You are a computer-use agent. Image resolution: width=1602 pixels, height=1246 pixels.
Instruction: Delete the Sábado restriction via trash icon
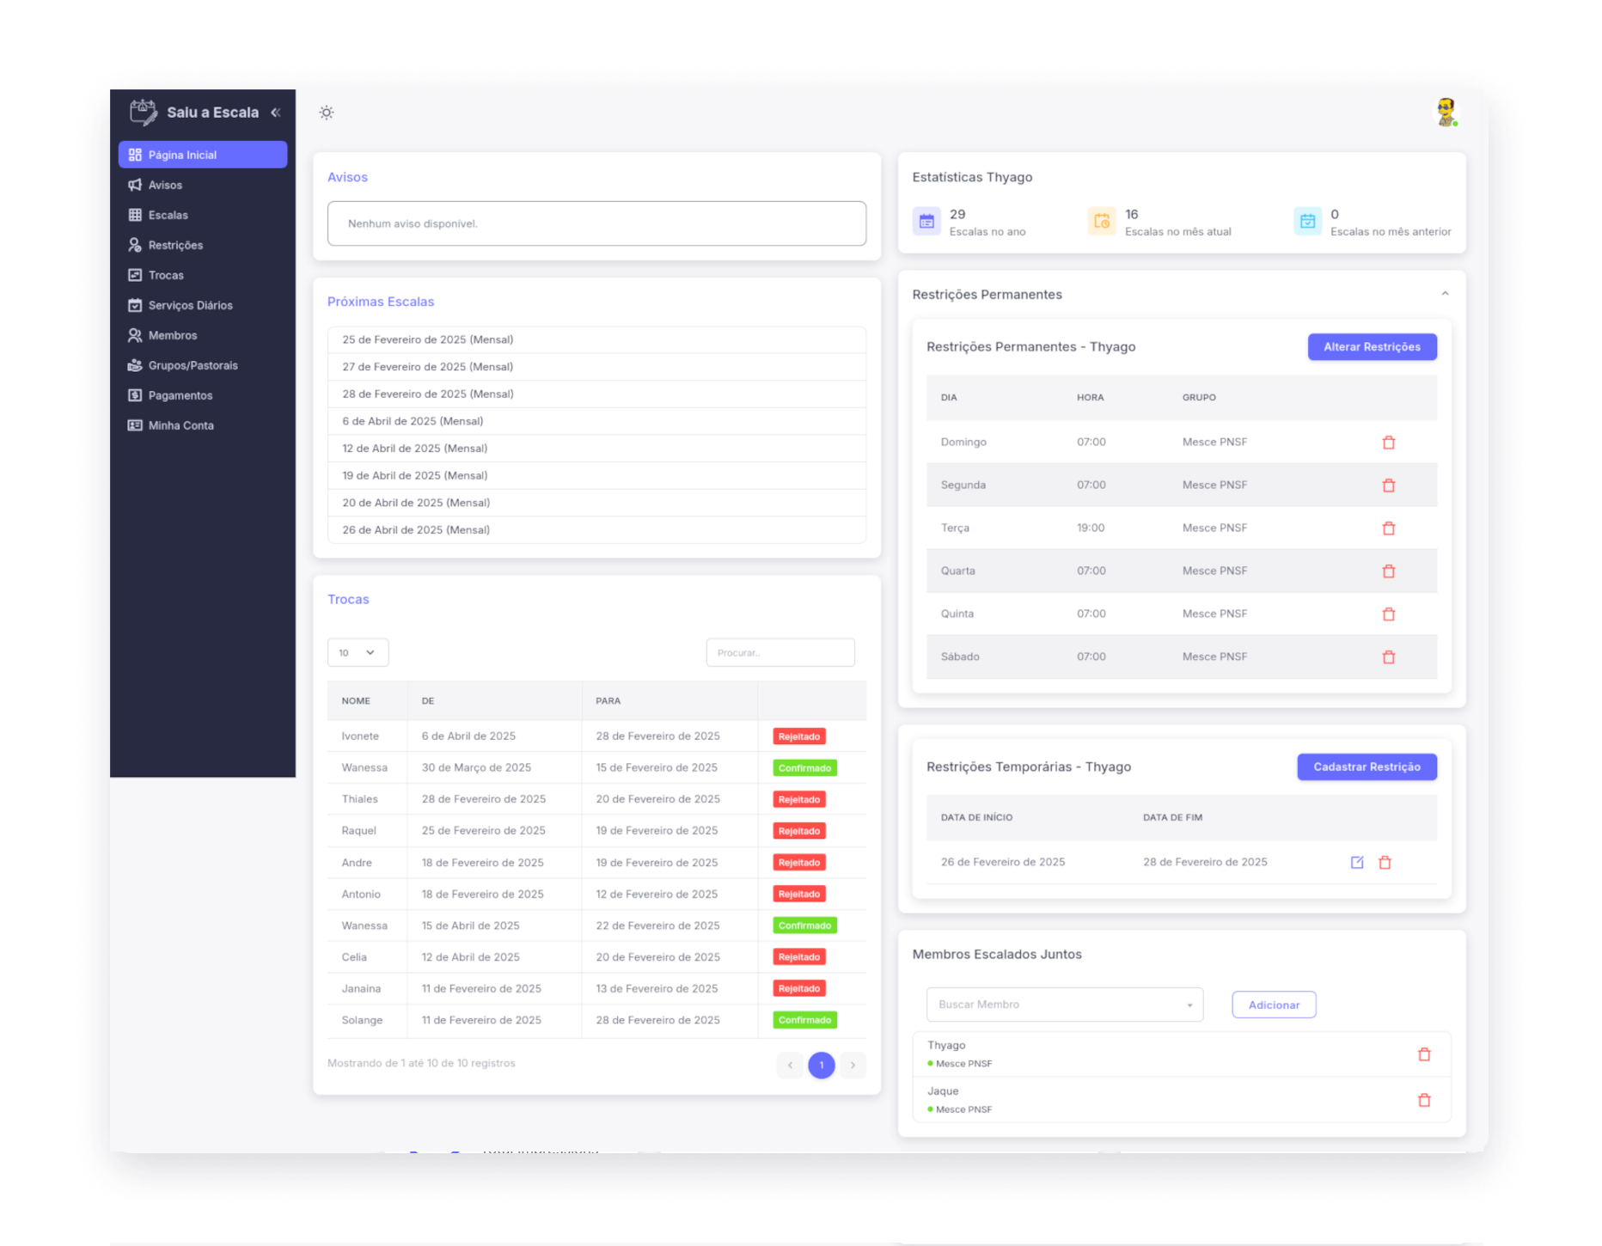(1389, 656)
